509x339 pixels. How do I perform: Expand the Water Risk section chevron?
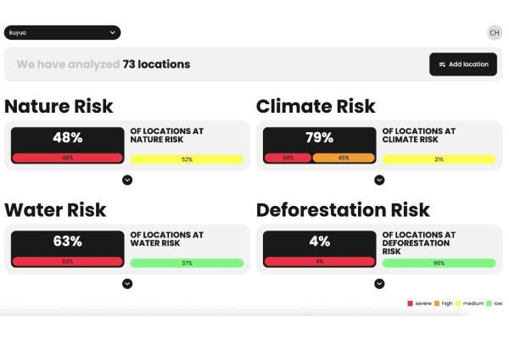coord(127,284)
